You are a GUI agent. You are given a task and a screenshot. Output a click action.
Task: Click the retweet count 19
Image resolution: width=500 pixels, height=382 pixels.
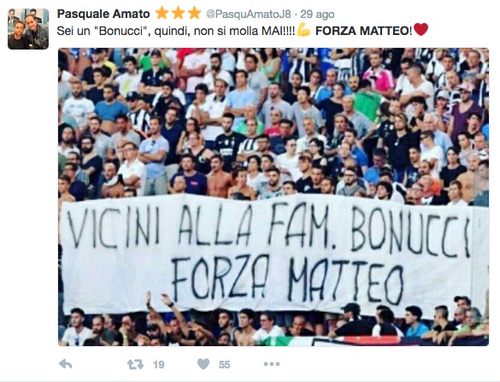pyautogui.click(x=158, y=364)
